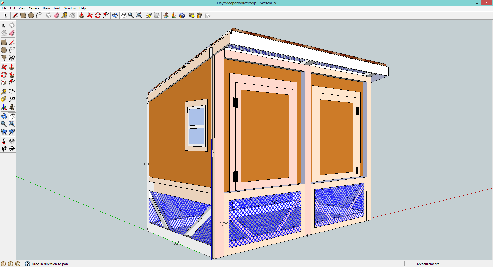
Task: Open the Window menu
Action: 70,8
